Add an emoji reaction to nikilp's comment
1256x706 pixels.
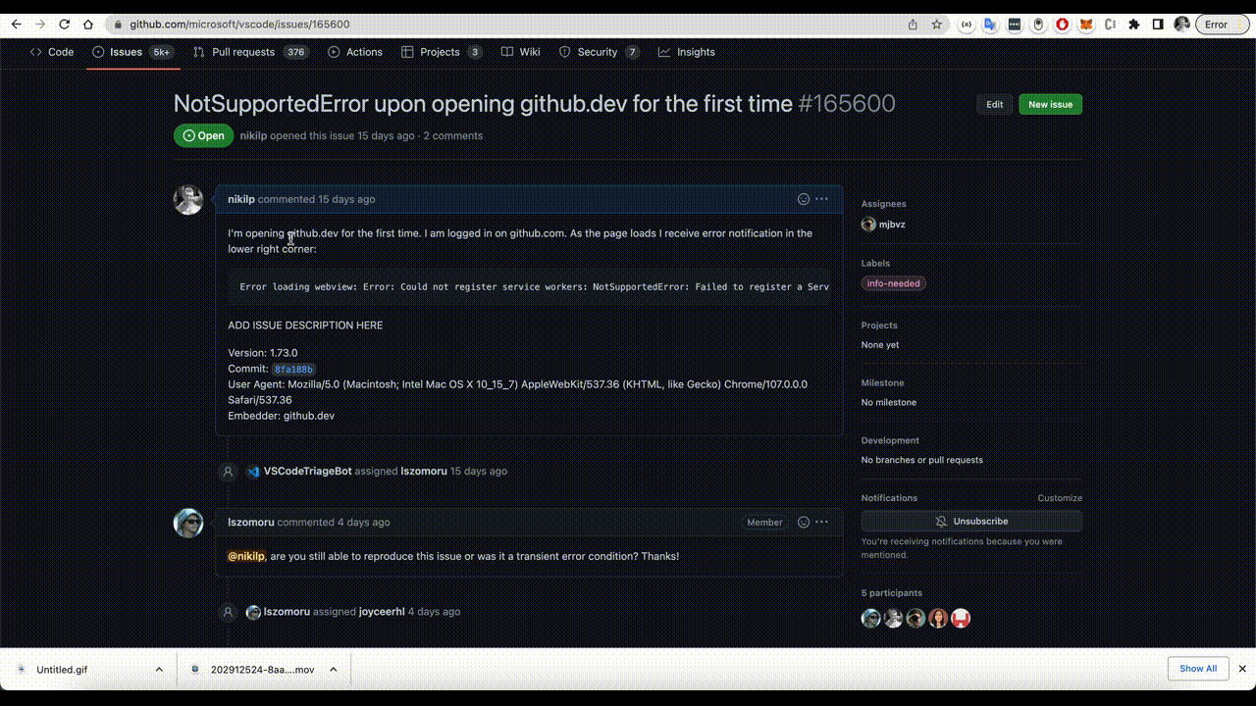(804, 198)
